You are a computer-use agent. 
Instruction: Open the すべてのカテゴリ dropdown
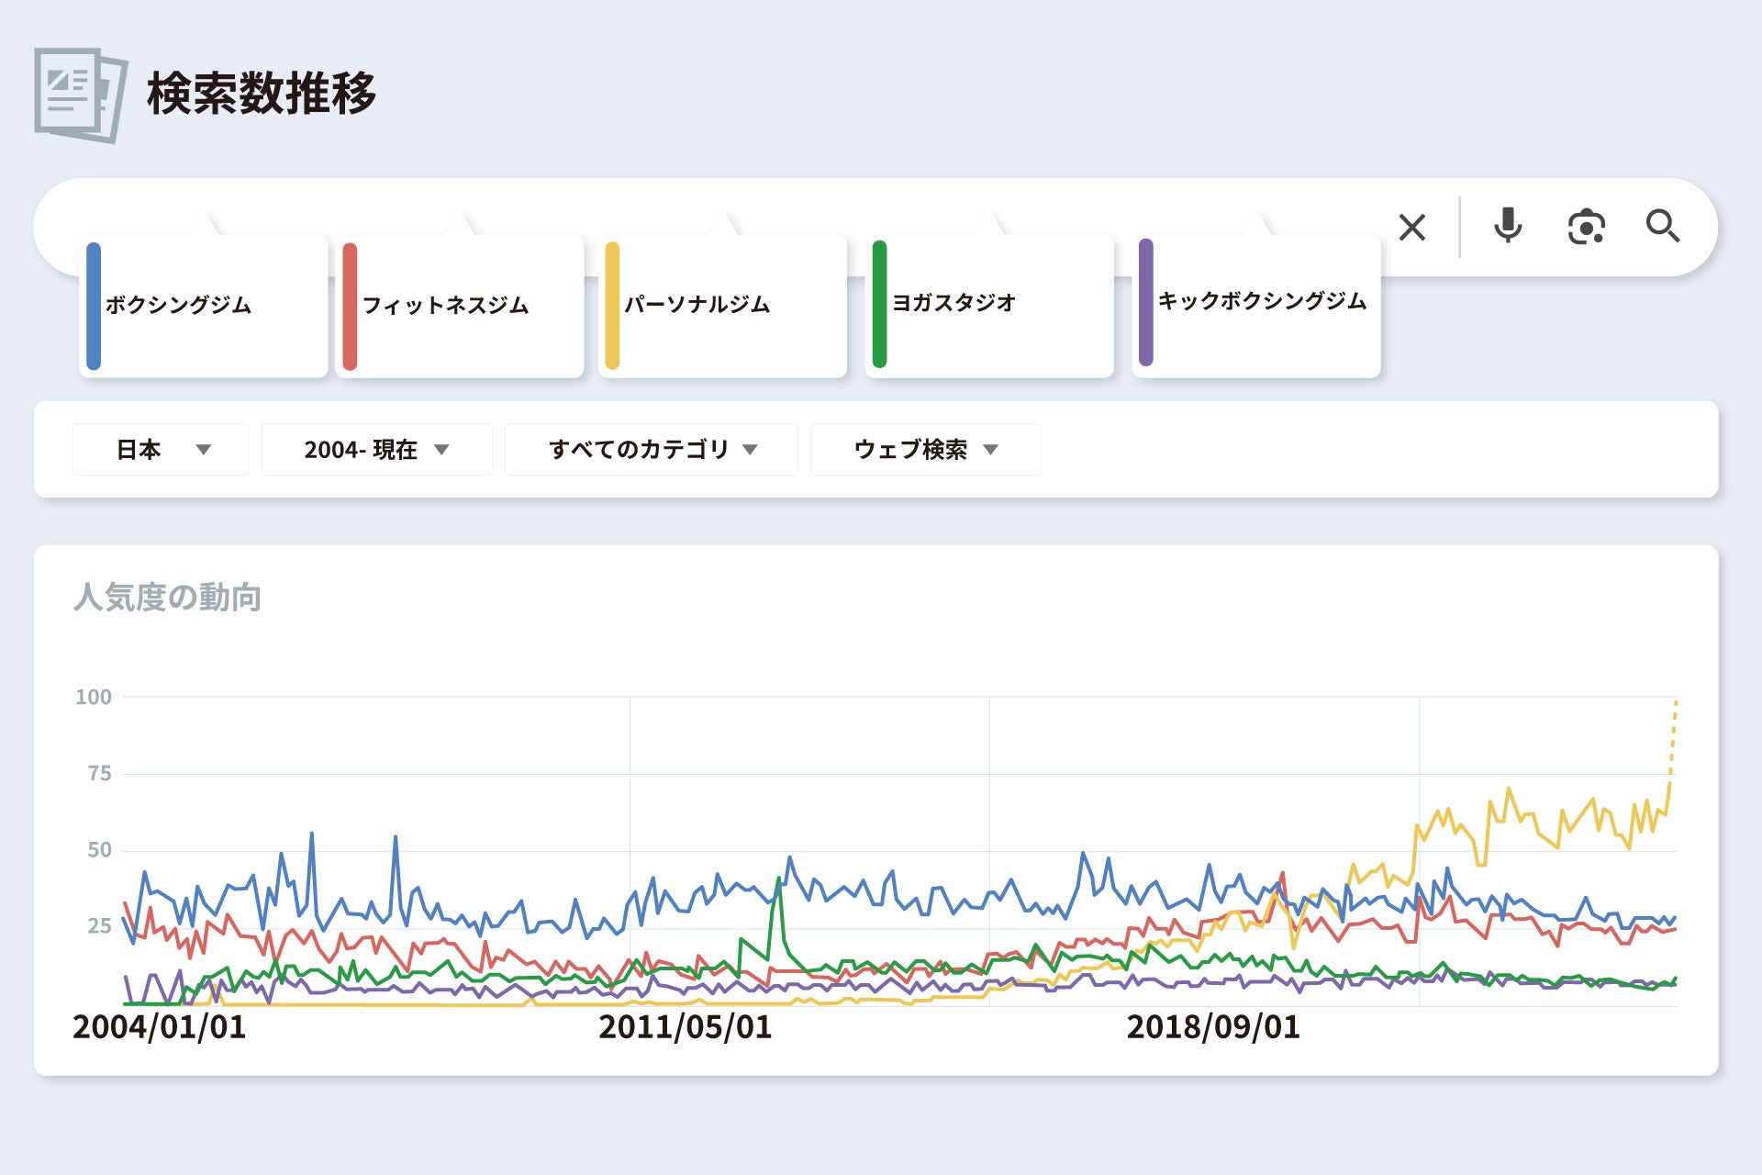click(652, 449)
